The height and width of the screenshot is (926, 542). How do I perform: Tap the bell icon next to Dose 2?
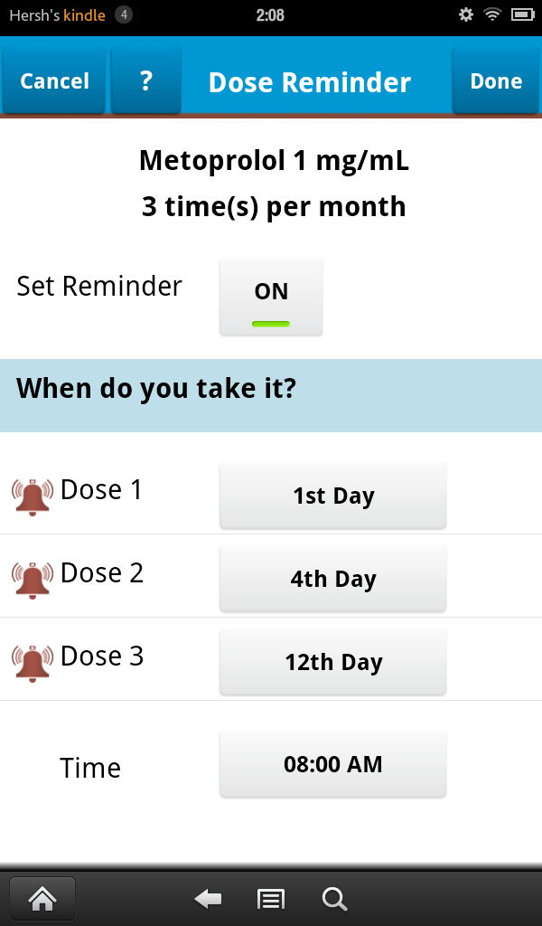point(32,578)
